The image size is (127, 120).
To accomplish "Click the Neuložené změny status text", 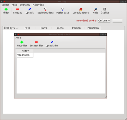I will point(86,21).
